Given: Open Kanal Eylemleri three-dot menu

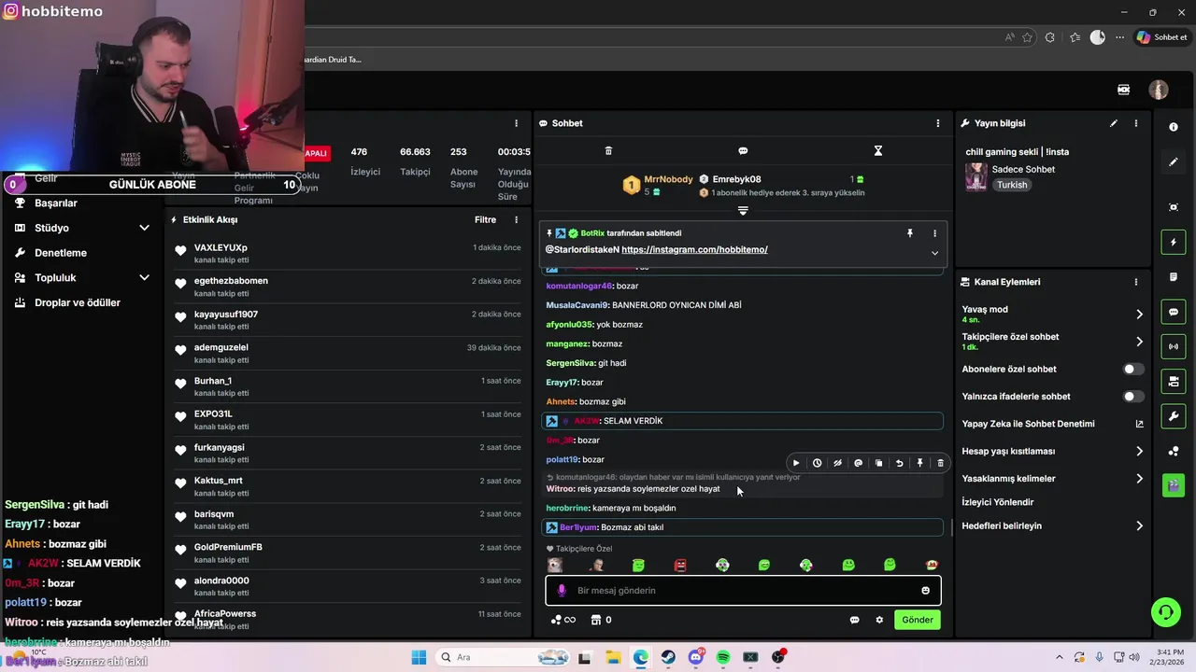Looking at the screenshot, I should click(1136, 282).
